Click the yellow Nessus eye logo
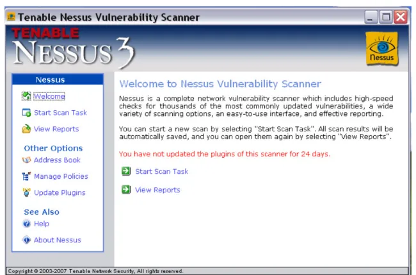 (x=382, y=48)
